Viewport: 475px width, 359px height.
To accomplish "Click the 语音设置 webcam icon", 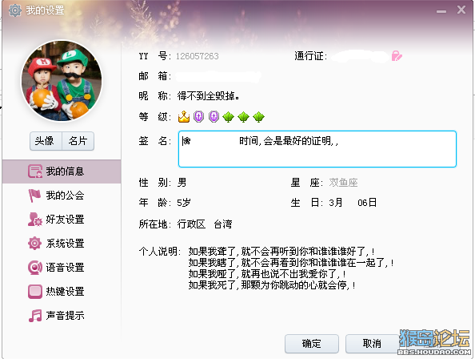I will point(35,268).
